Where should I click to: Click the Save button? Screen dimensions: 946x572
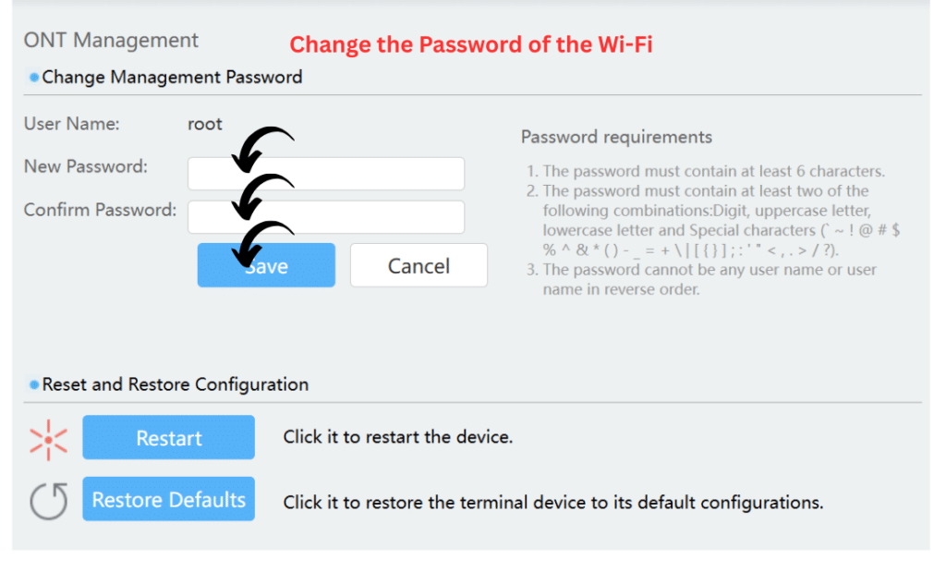[266, 265]
